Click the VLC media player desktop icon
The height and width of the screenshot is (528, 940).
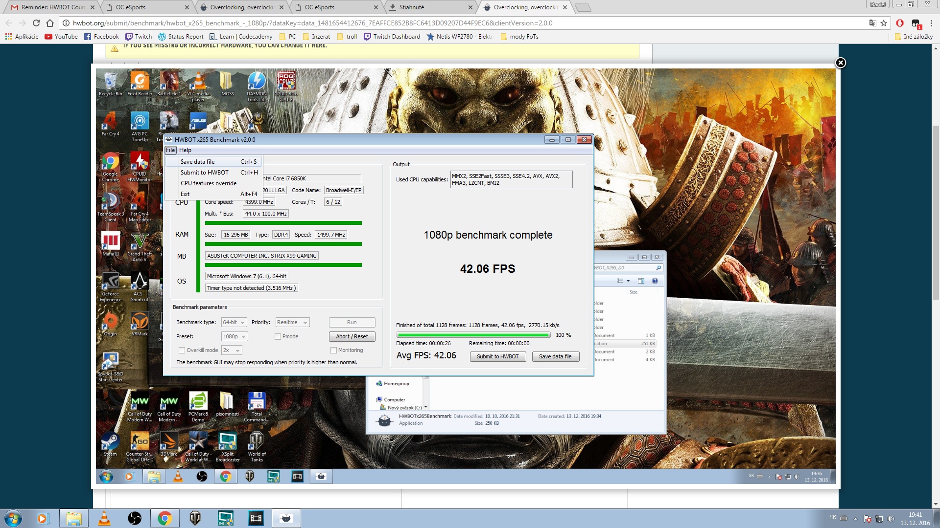coord(198,87)
